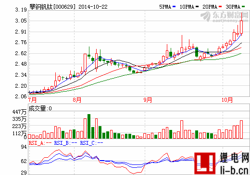Click the 9月 month label

point(148,100)
